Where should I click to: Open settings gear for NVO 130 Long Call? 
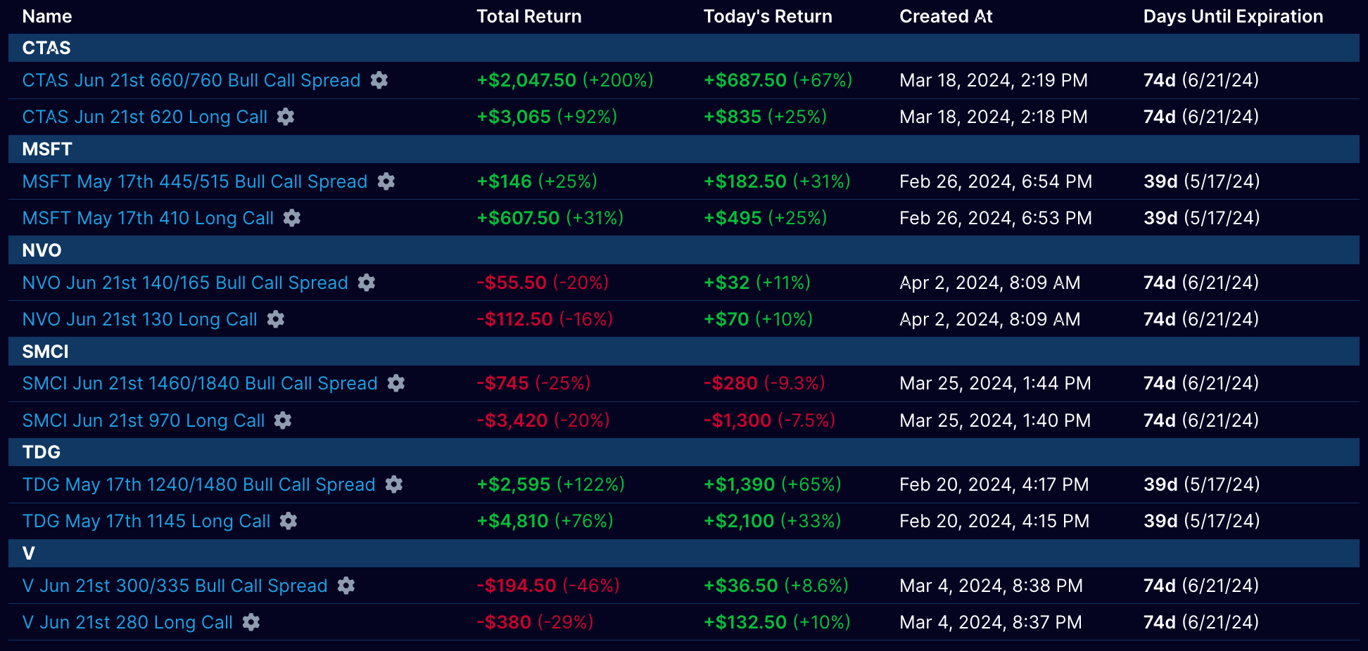276,319
